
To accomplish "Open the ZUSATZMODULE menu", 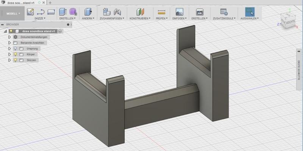I will pos(224,18).
